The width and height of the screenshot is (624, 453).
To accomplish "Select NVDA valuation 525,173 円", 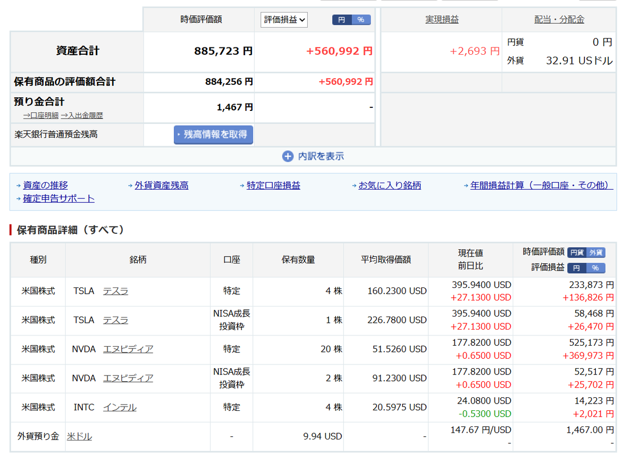I will pyautogui.click(x=592, y=343).
